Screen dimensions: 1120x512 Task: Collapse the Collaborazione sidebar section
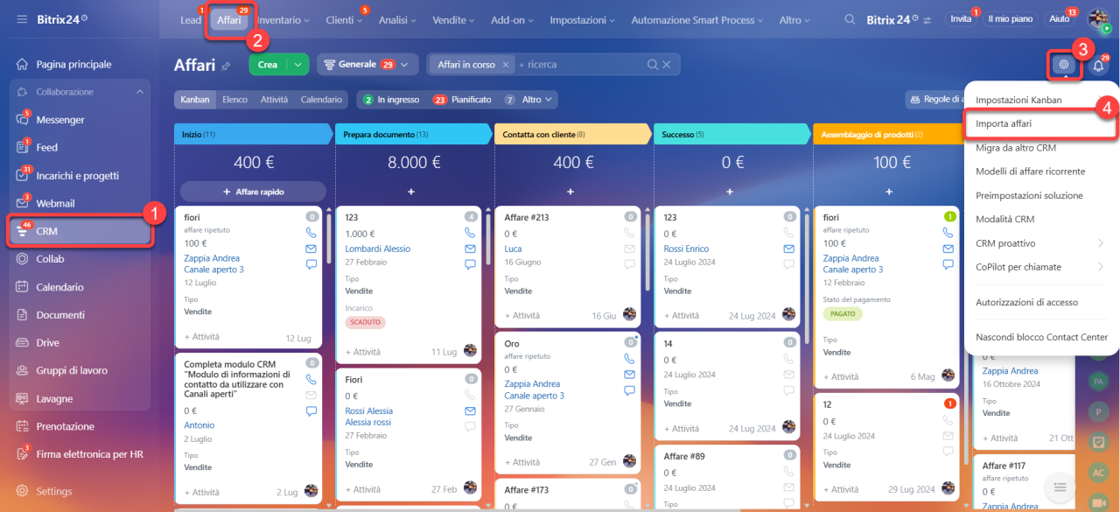(140, 92)
